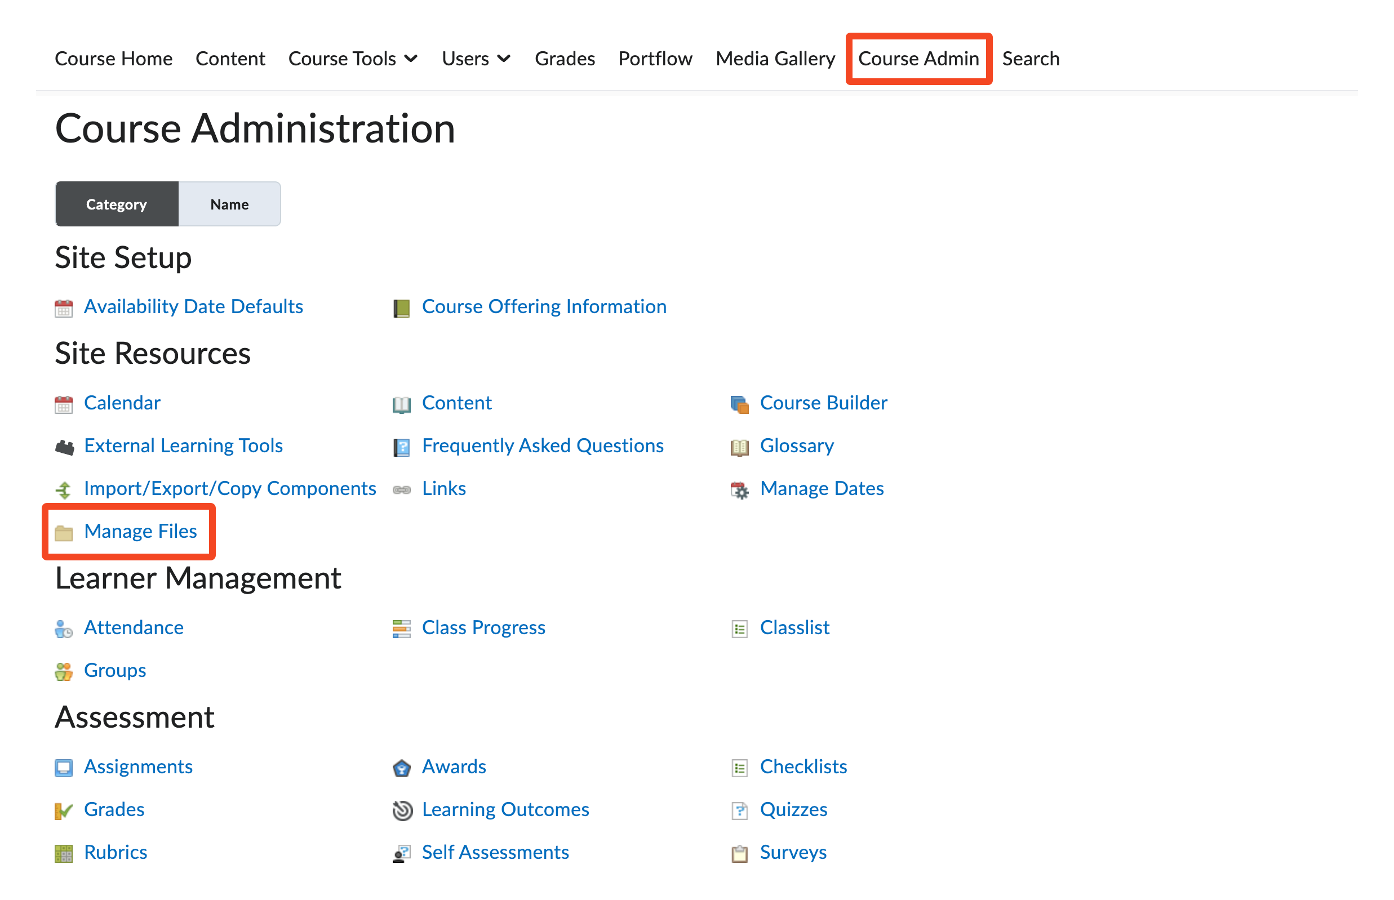The height and width of the screenshot is (900, 1394).
Task: Click the Manage Dates gear calendar icon
Action: [x=739, y=490]
